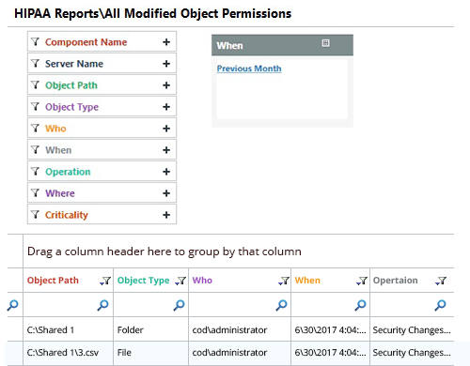Click search magnifier under the When column
470x366 pixels.
(360, 305)
